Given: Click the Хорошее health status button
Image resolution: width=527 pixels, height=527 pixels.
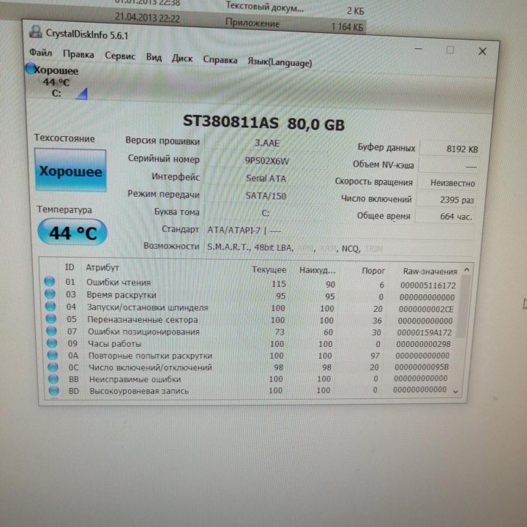Looking at the screenshot, I should tap(70, 172).
